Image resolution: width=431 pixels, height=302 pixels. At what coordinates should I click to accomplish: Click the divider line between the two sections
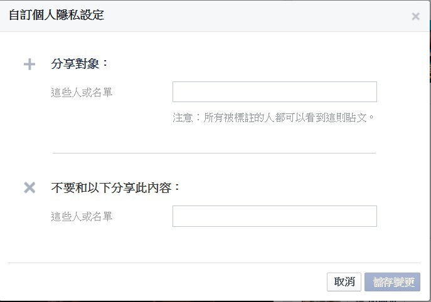214,154
